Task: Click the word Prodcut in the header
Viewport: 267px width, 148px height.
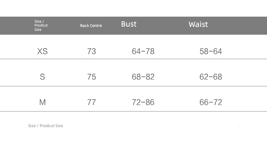Action: [x=41, y=25]
